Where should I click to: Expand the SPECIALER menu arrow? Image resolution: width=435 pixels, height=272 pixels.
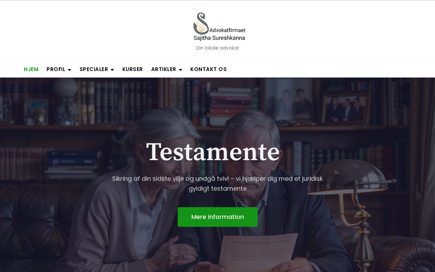click(x=112, y=70)
